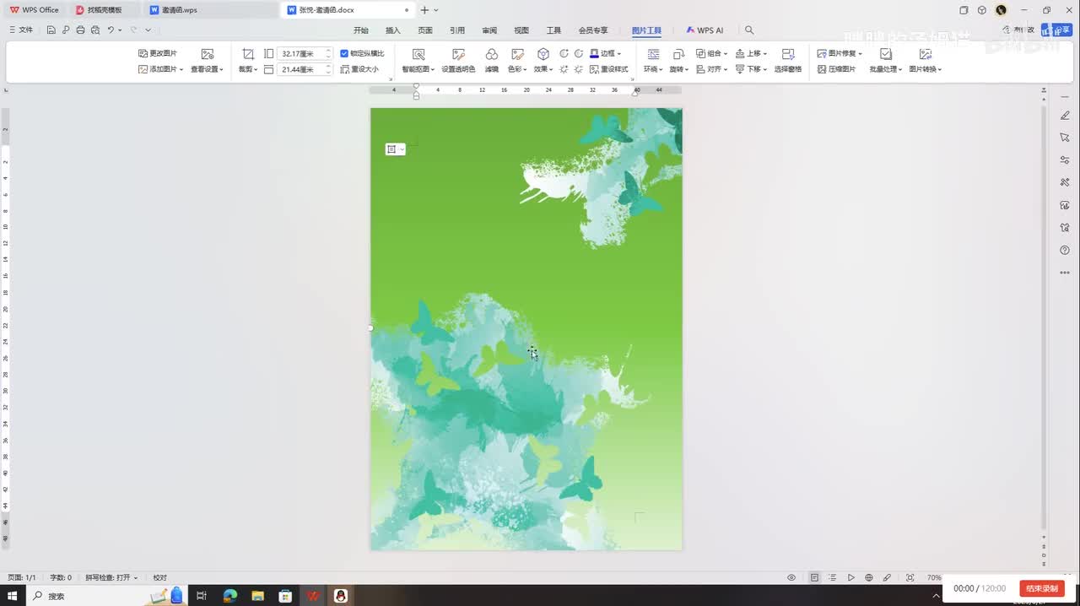
Task: Open the 会员专享 tab
Action: (593, 30)
